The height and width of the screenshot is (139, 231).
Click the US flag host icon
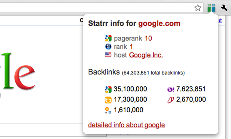click(108, 55)
